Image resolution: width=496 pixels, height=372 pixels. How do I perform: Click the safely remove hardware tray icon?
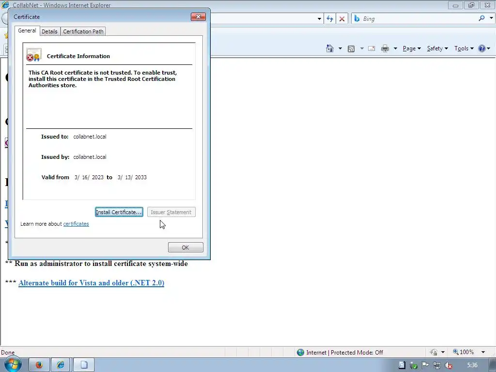click(413, 365)
